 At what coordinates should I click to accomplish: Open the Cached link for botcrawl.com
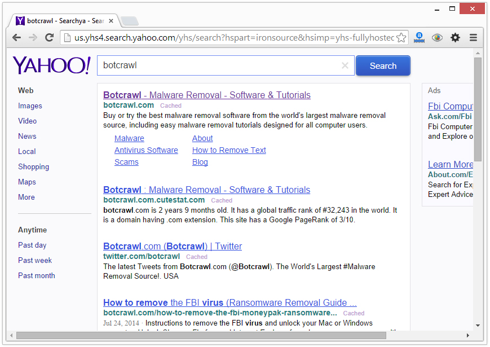[x=171, y=106]
